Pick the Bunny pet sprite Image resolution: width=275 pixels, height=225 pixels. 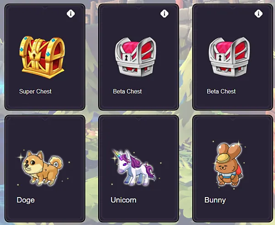tap(229, 165)
